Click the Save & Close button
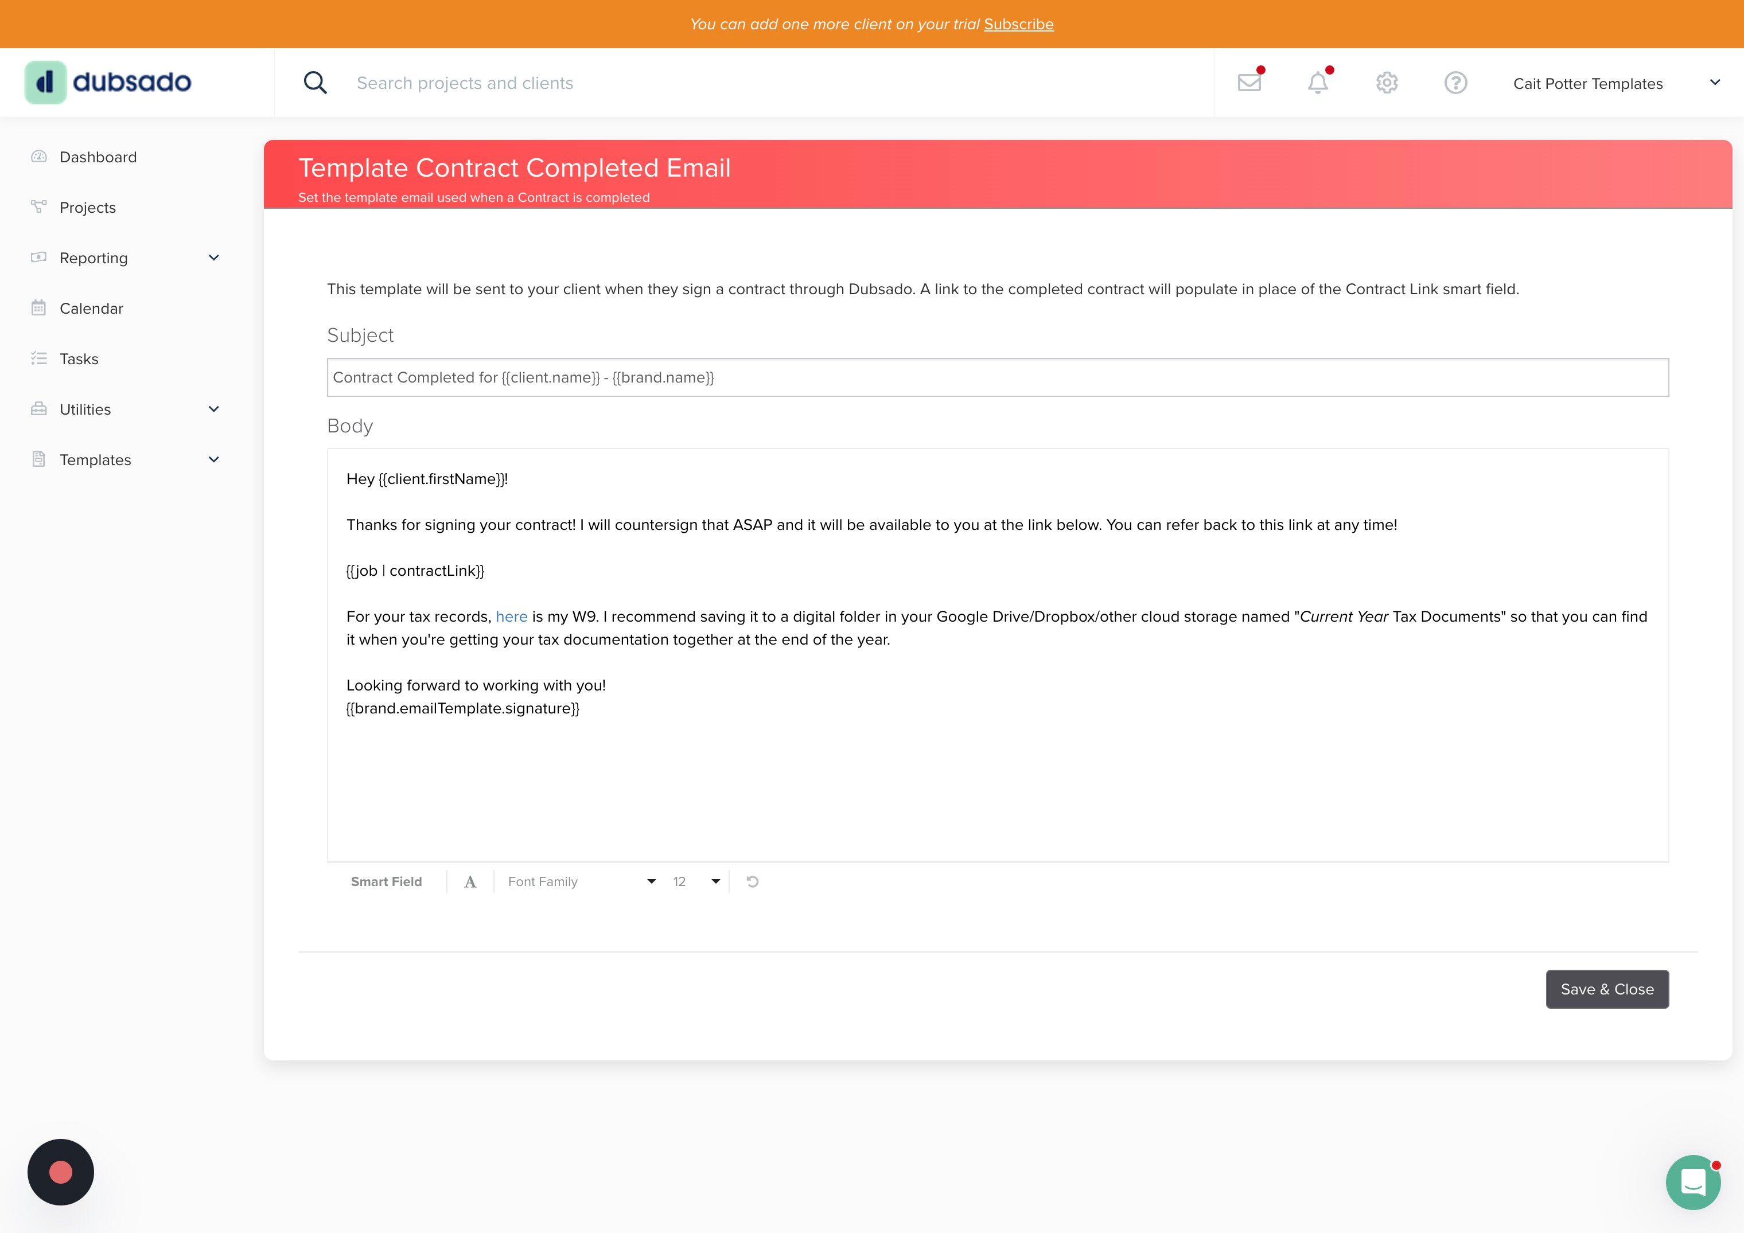1744x1233 pixels. [x=1606, y=989]
